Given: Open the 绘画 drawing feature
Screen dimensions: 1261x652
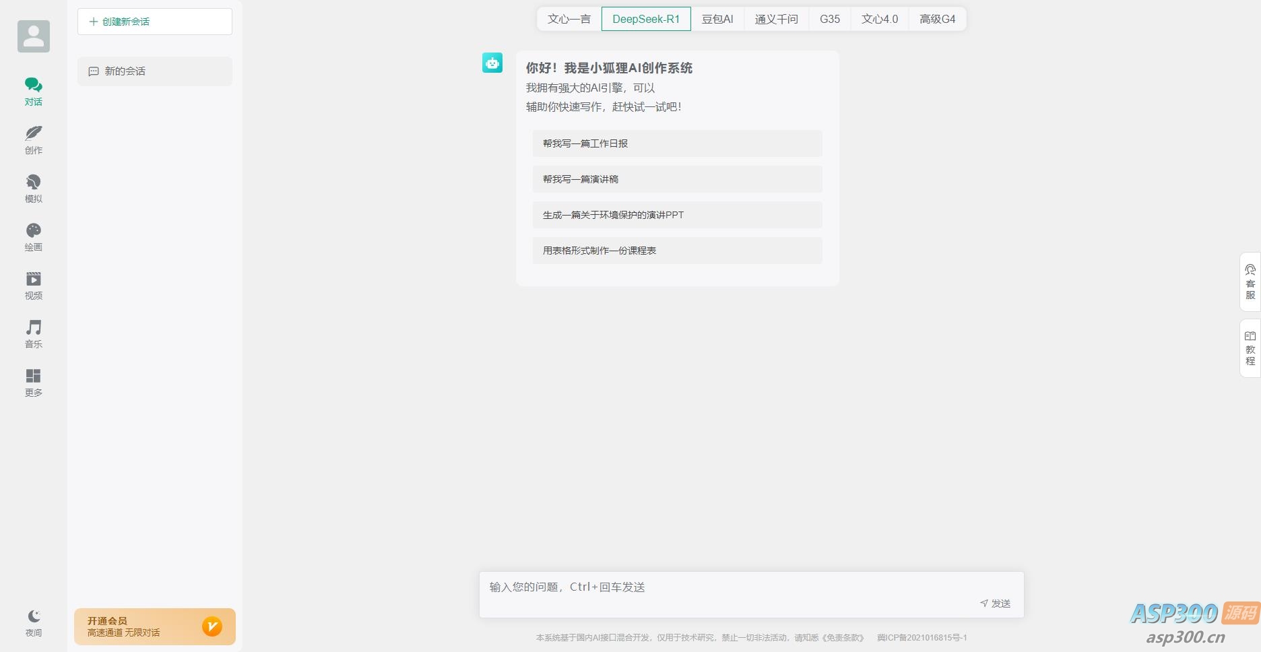Looking at the screenshot, I should click(33, 237).
